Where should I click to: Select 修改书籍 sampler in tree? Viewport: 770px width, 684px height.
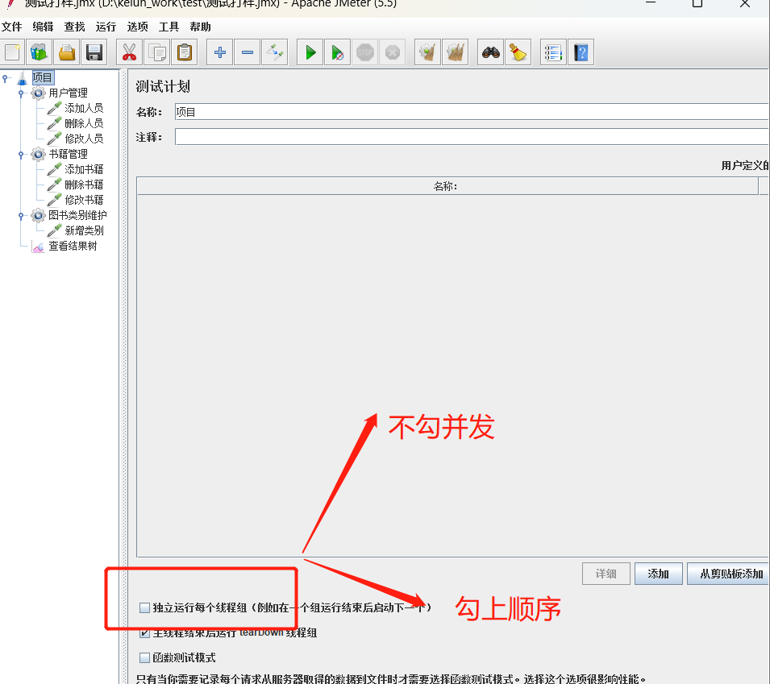(x=84, y=200)
